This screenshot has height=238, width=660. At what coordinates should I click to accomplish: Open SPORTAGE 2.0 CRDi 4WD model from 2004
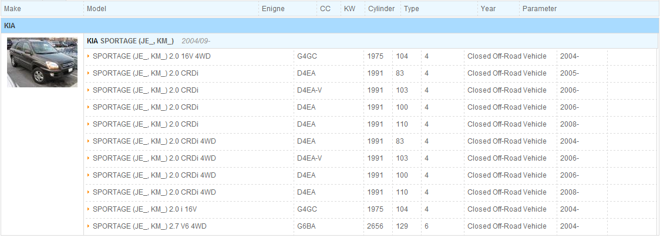coord(154,141)
